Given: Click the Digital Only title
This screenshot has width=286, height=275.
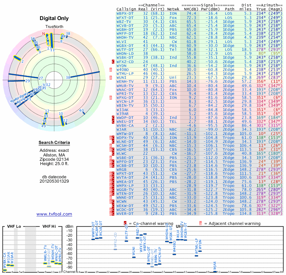Looking at the screenshot, I should (54, 18).
